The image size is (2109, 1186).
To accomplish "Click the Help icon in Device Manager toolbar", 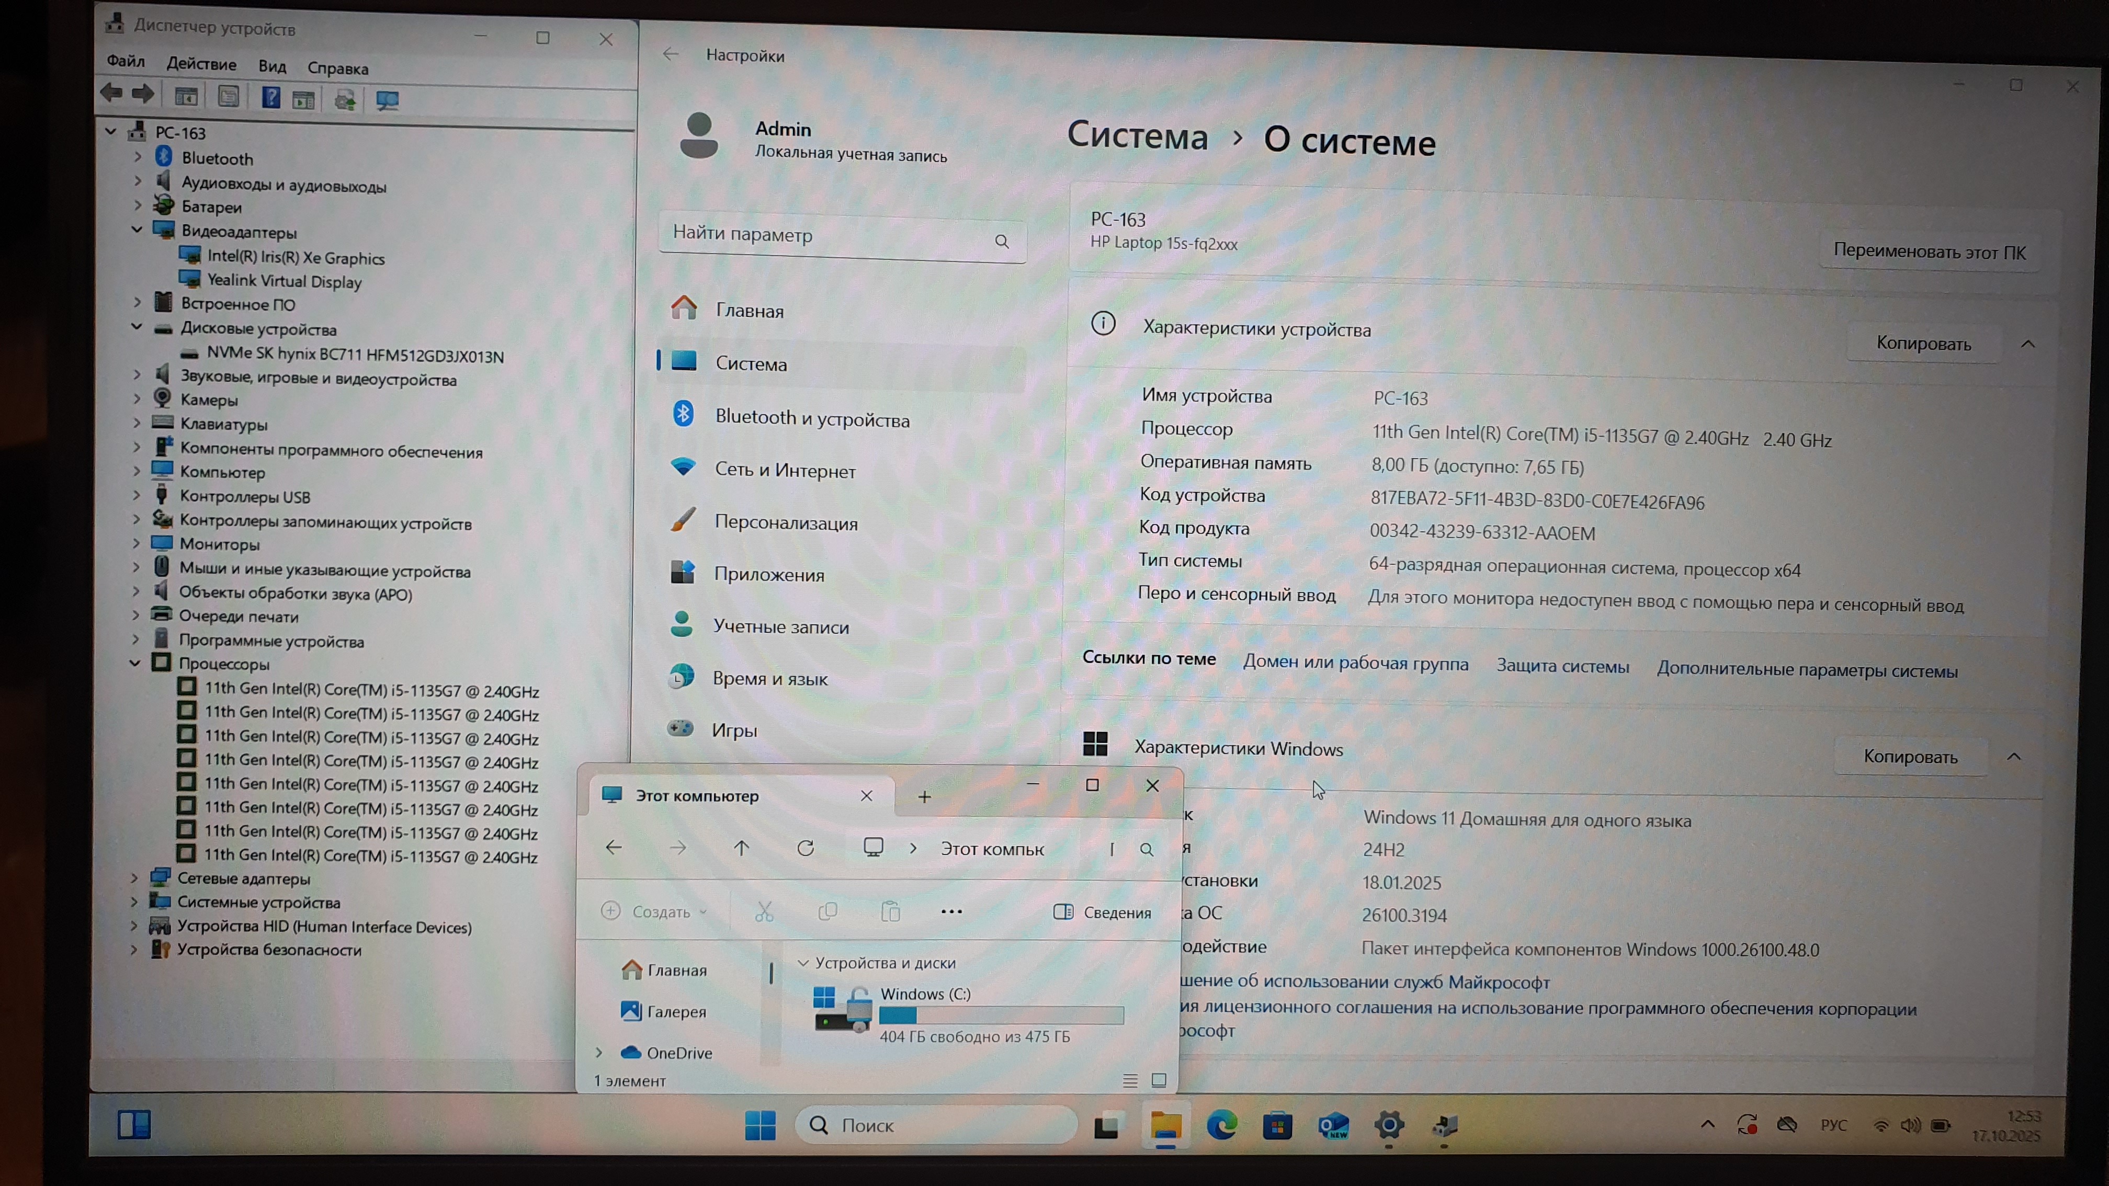I will point(270,98).
